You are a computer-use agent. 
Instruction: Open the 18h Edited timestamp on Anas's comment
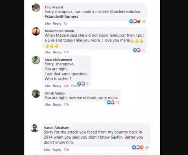coord(71,86)
